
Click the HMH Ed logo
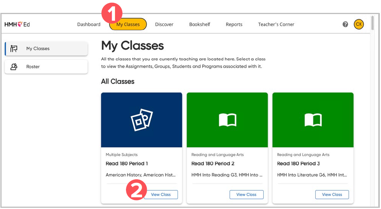tap(17, 24)
